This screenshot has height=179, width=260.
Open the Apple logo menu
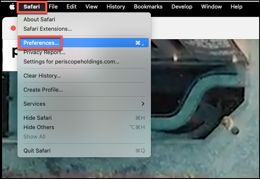coord(12,7)
